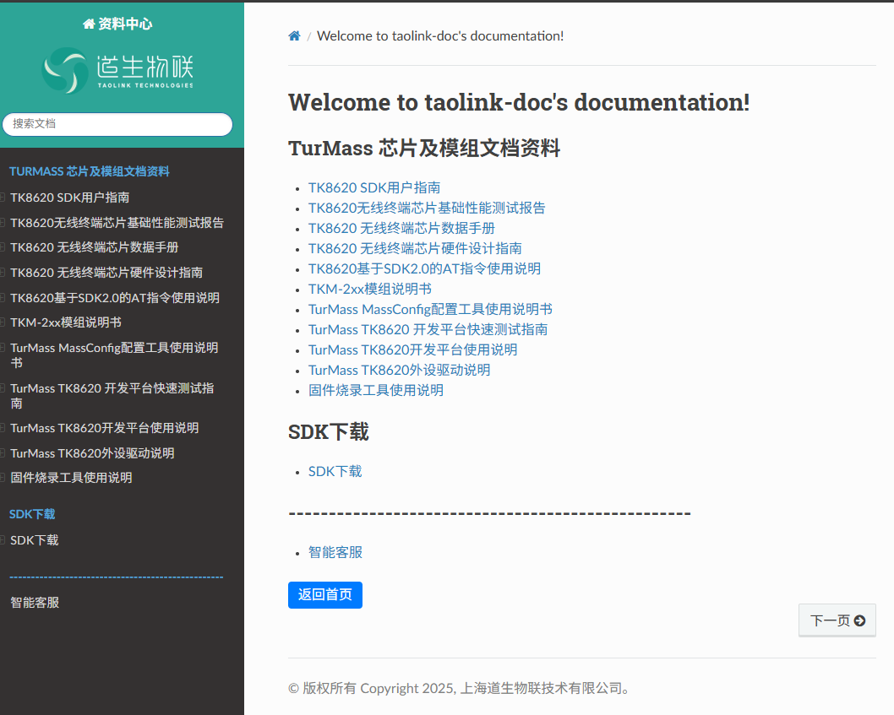Expand TKM-2xx模组说明书 plus icon in sidebar
Image resolution: width=894 pixels, height=715 pixels.
tap(3, 322)
